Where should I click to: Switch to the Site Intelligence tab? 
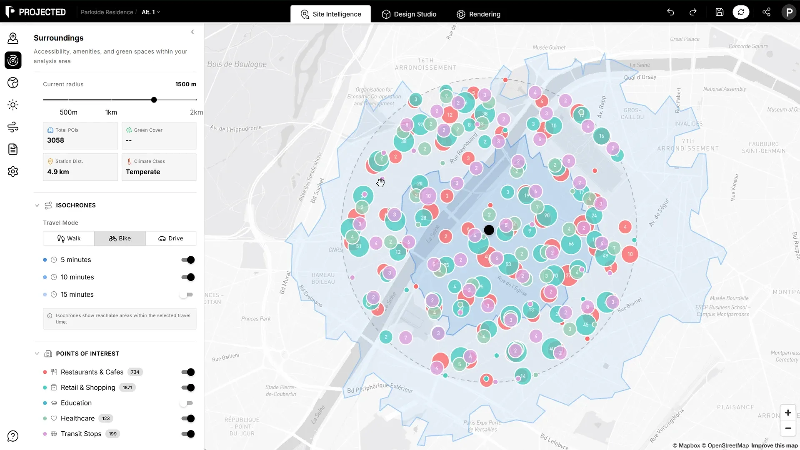(x=330, y=14)
